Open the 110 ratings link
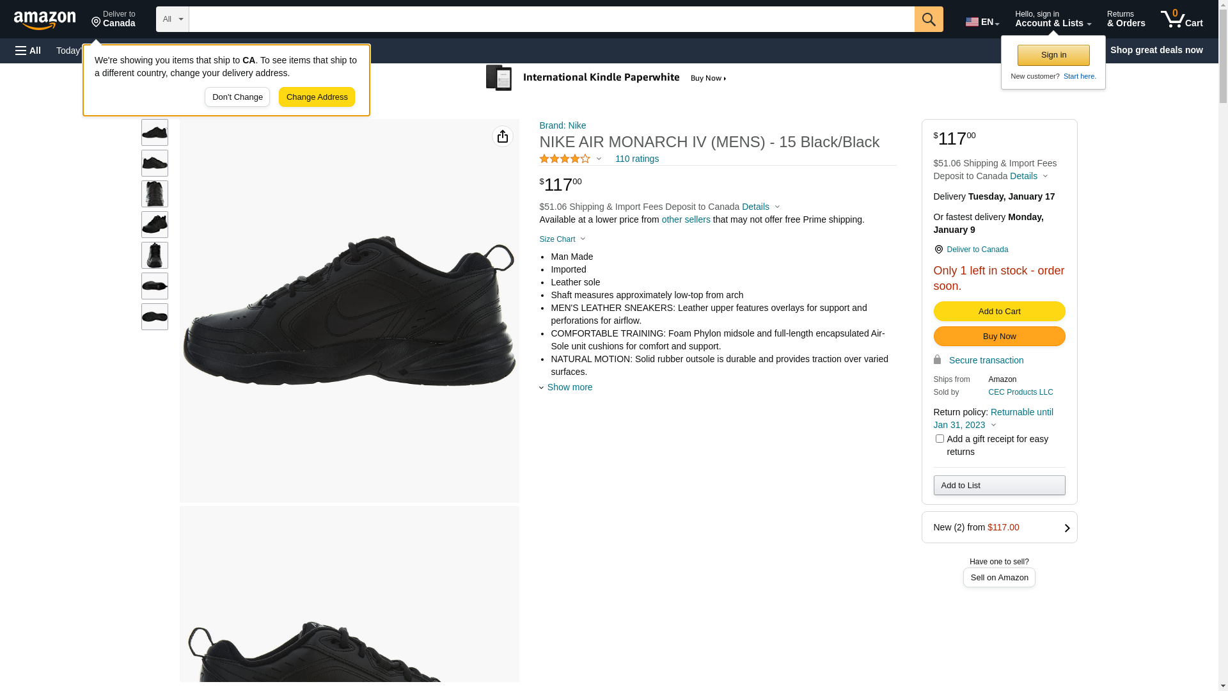1228x691 pixels. click(x=636, y=159)
